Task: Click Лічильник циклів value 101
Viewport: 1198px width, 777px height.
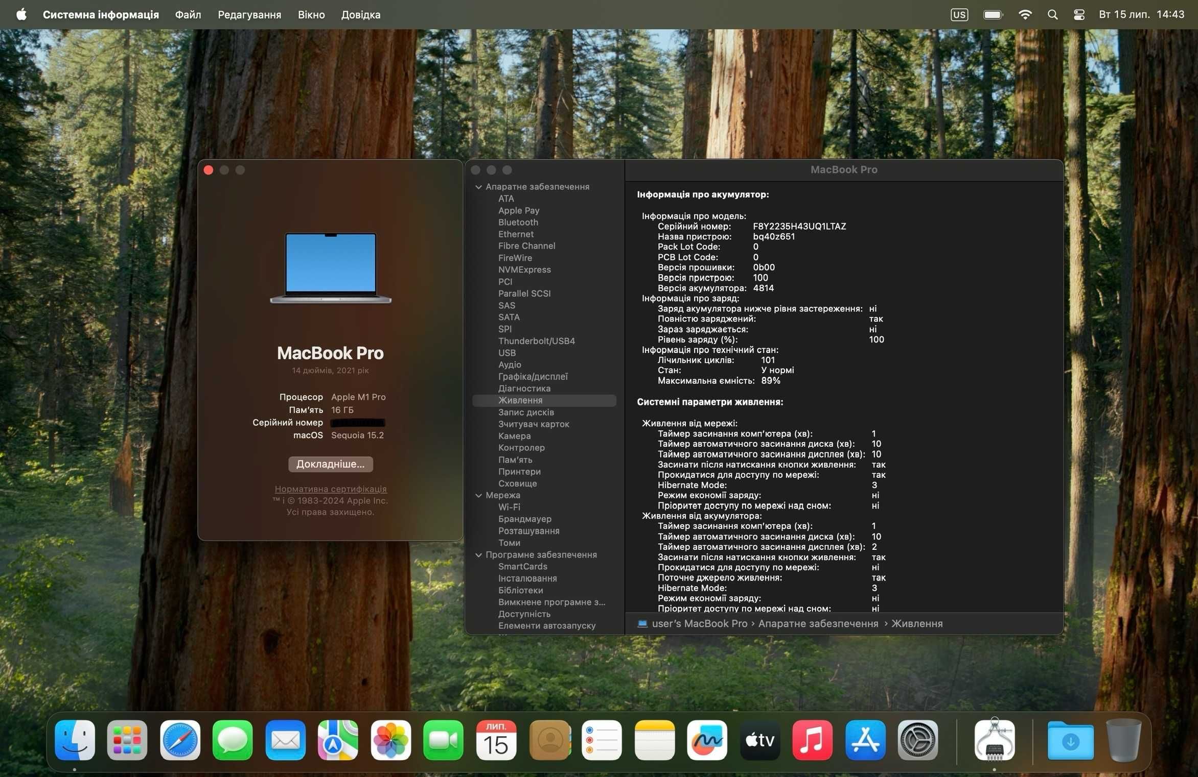Action: 768,360
